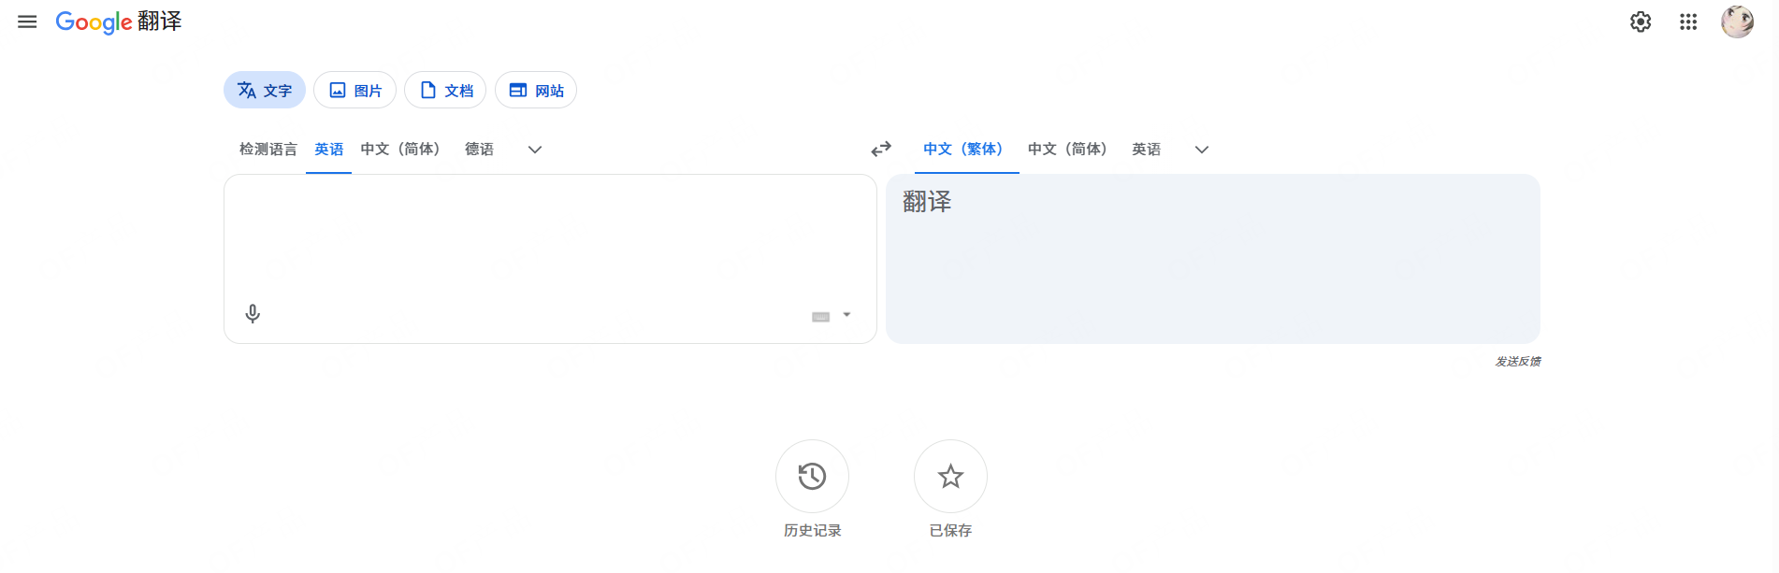
Task: Swap source and target languages
Action: click(881, 150)
